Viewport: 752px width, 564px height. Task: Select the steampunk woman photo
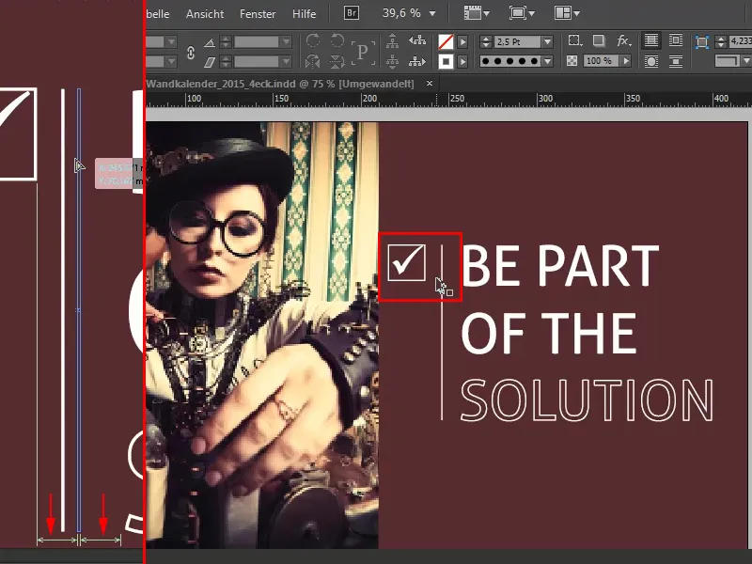point(262,335)
